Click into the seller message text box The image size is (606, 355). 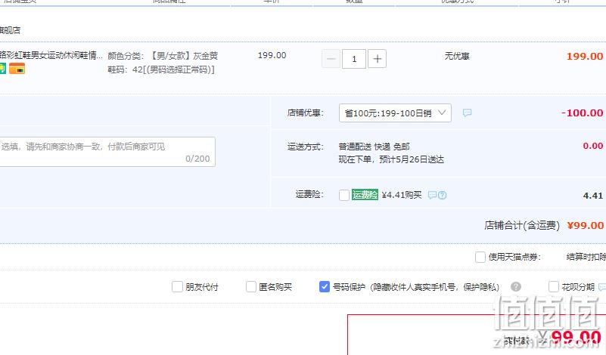coord(107,152)
